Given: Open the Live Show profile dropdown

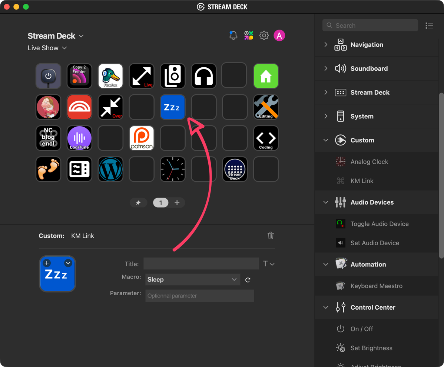Looking at the screenshot, I should [x=47, y=48].
